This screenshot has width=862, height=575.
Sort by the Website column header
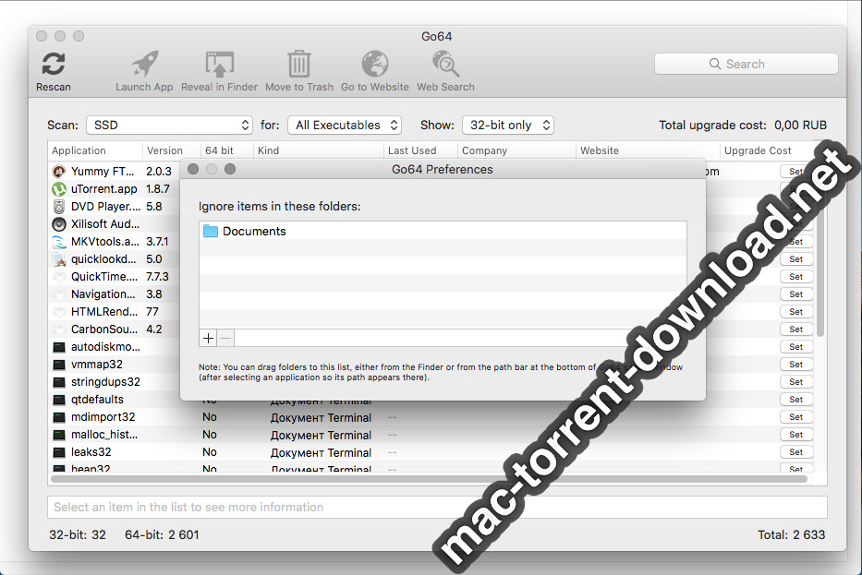click(x=648, y=150)
